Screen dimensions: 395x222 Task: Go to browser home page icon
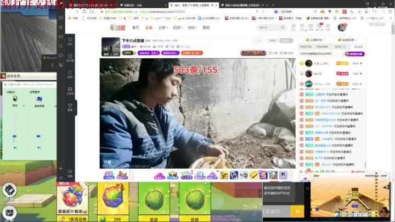[92, 12]
